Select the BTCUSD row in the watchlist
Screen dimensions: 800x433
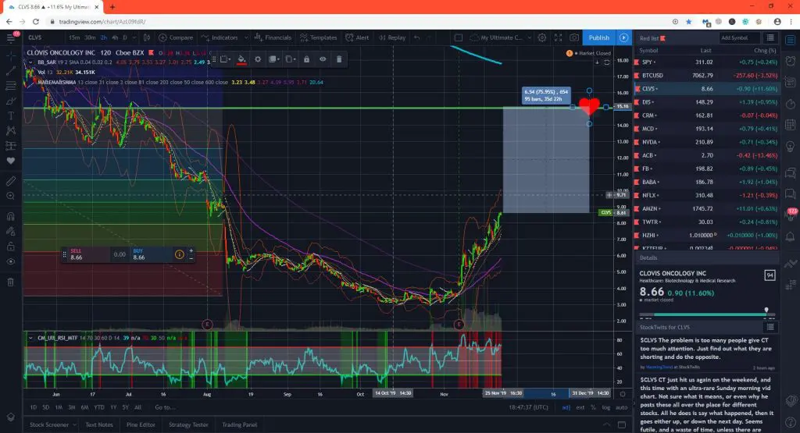point(706,76)
